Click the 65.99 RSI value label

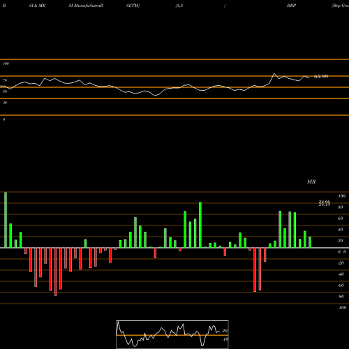tap(321, 76)
